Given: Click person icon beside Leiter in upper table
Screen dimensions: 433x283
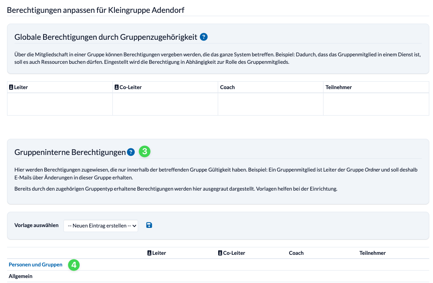Looking at the screenshot, I should click(x=11, y=87).
